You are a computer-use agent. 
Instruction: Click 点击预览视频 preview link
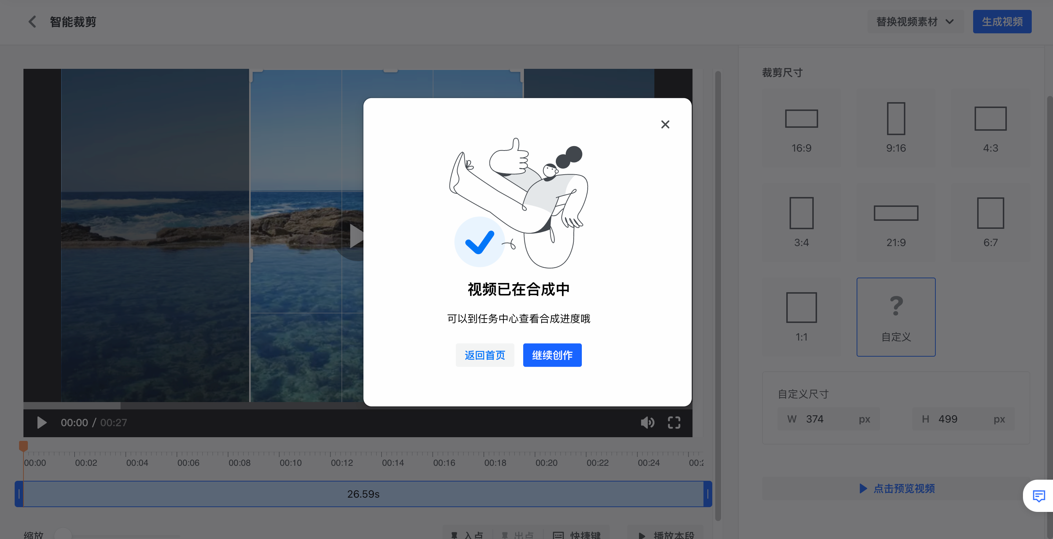click(x=897, y=488)
